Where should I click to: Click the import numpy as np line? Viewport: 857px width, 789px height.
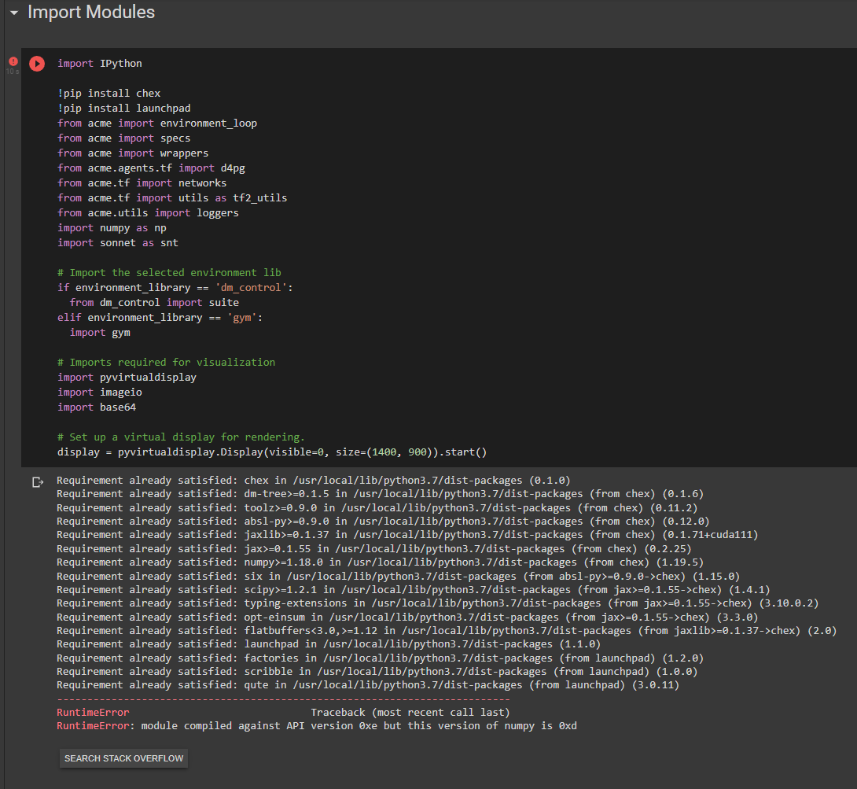pyautogui.click(x=110, y=227)
